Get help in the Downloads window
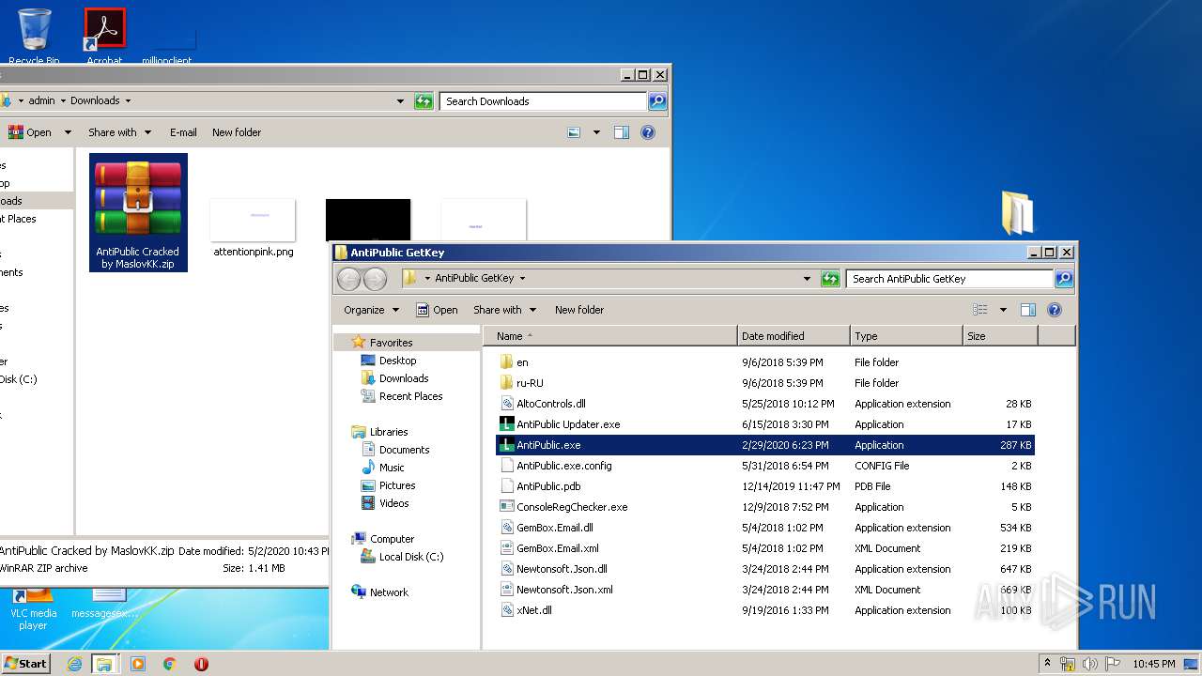 coord(647,132)
